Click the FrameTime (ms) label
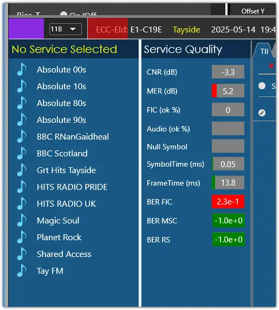 [x=173, y=183]
